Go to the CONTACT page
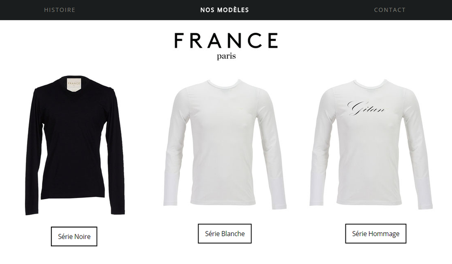This screenshot has width=452, height=264. 390,10
